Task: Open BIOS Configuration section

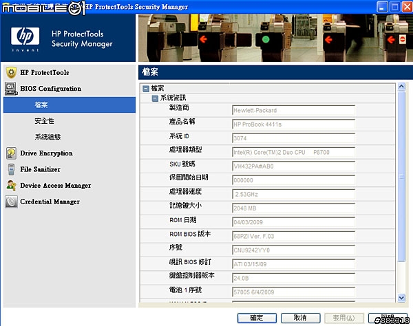Action: coord(50,89)
